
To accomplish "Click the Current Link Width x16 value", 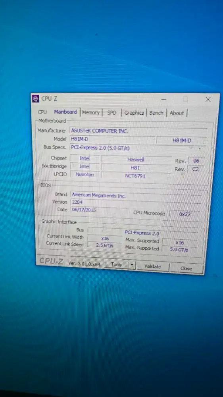I will tap(105, 238).
